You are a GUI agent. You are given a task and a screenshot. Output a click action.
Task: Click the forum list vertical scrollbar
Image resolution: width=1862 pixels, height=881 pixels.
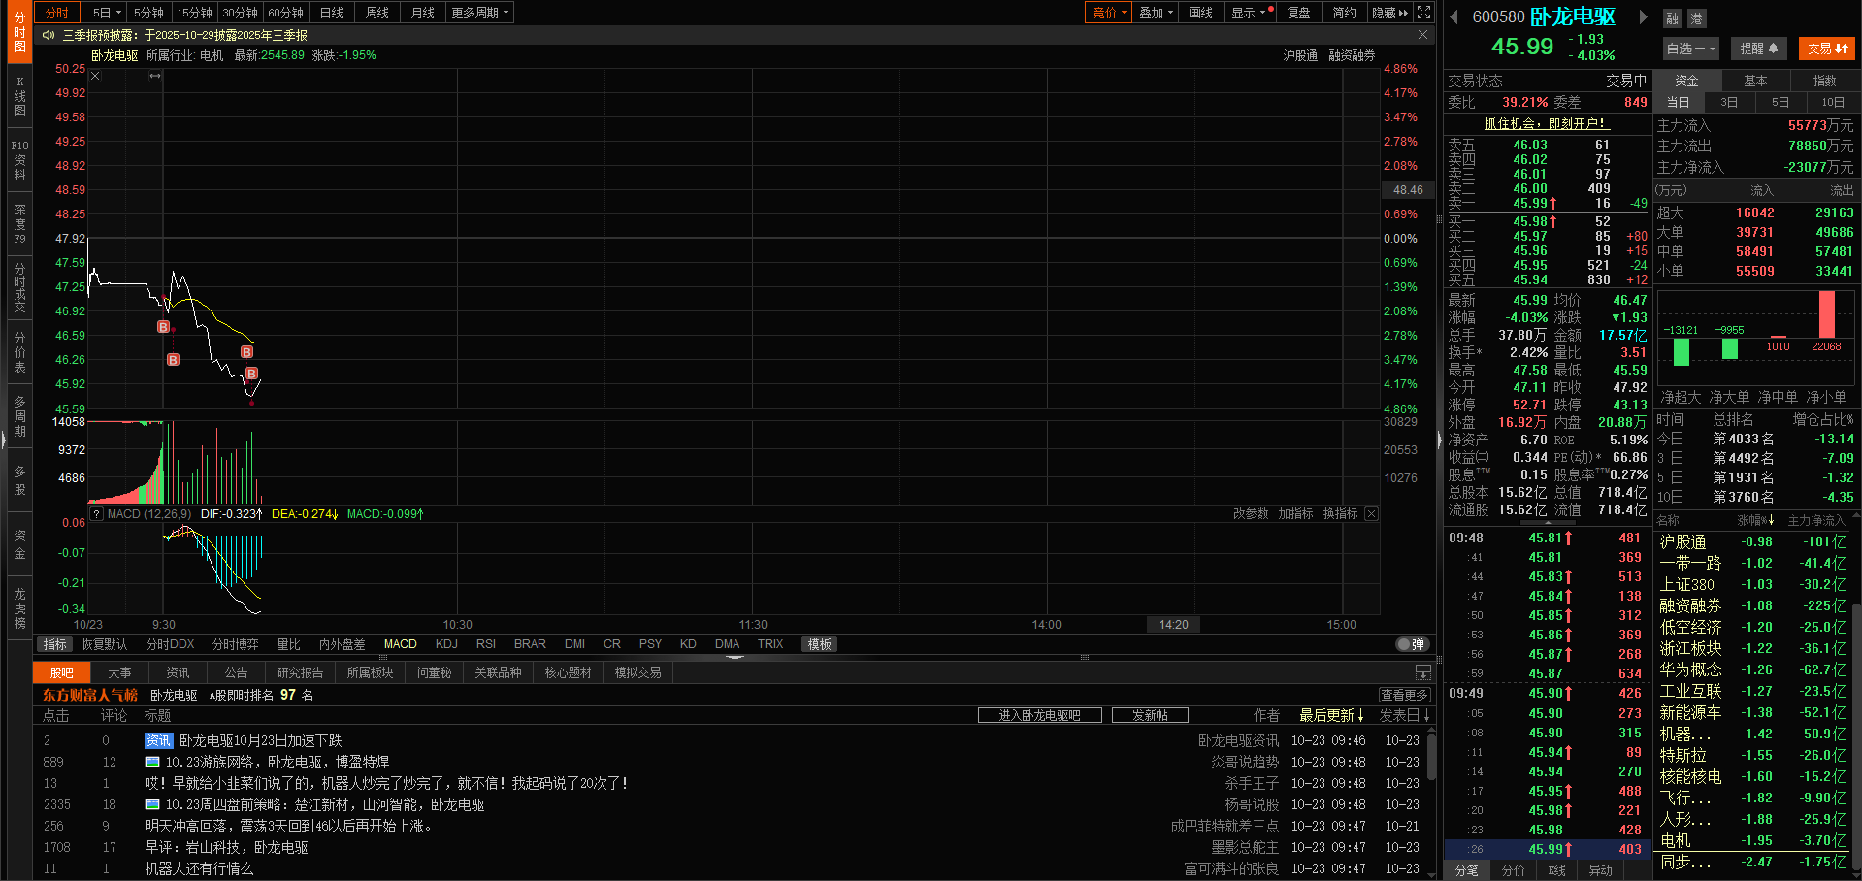1430,757
